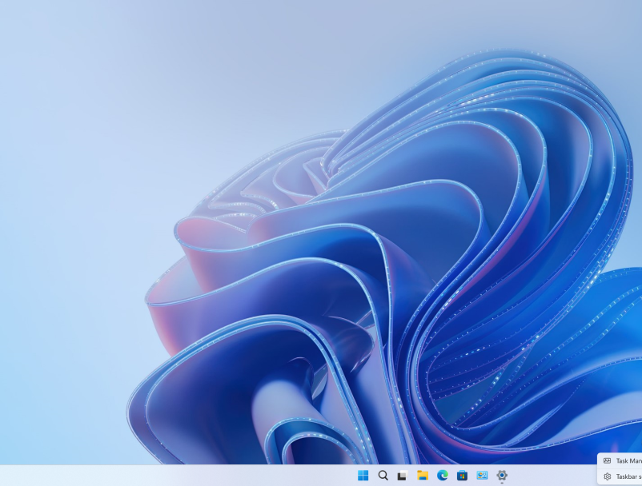Screen dimensions: 642x486
Task: Open Task View
Action: 403,476
